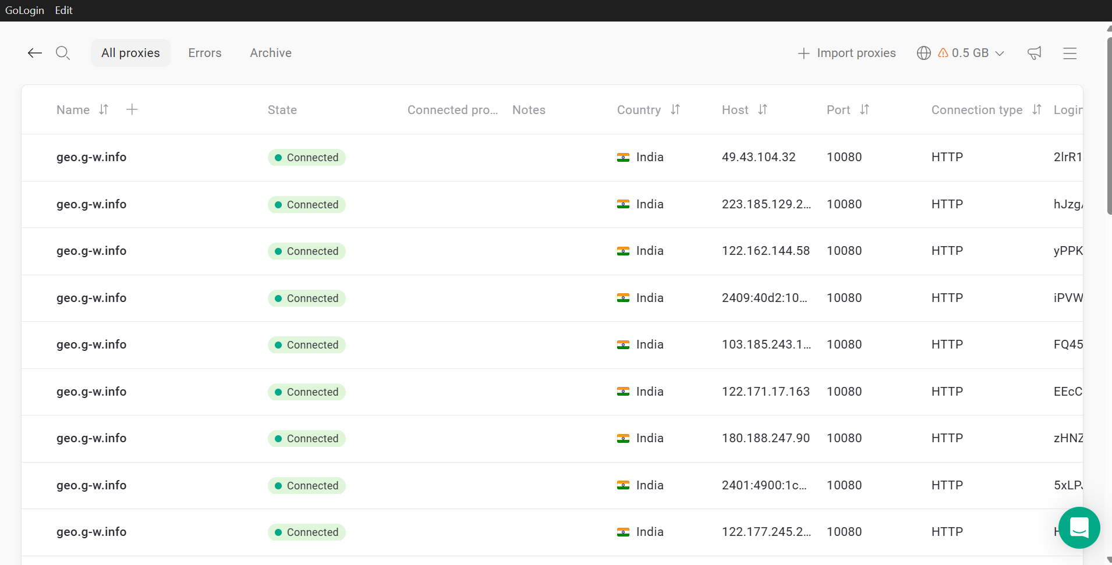Click the announcements megaphone icon
Viewport: 1112px width, 565px height.
(1034, 53)
